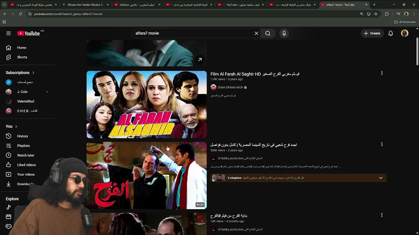Open a new browser tab
The height and width of the screenshot is (235, 419).
(x=374, y=5)
